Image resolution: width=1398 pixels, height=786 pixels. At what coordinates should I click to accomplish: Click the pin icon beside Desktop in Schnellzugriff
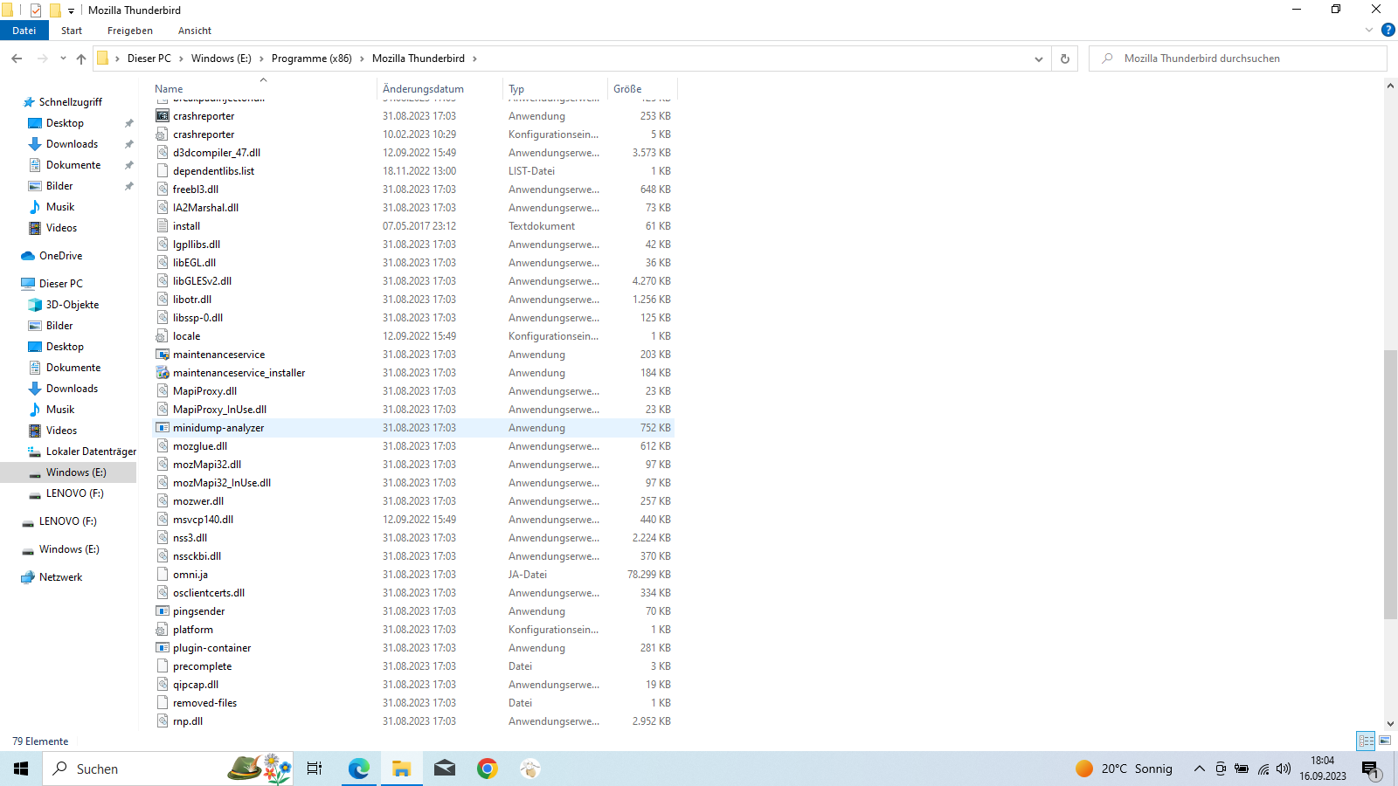129,123
